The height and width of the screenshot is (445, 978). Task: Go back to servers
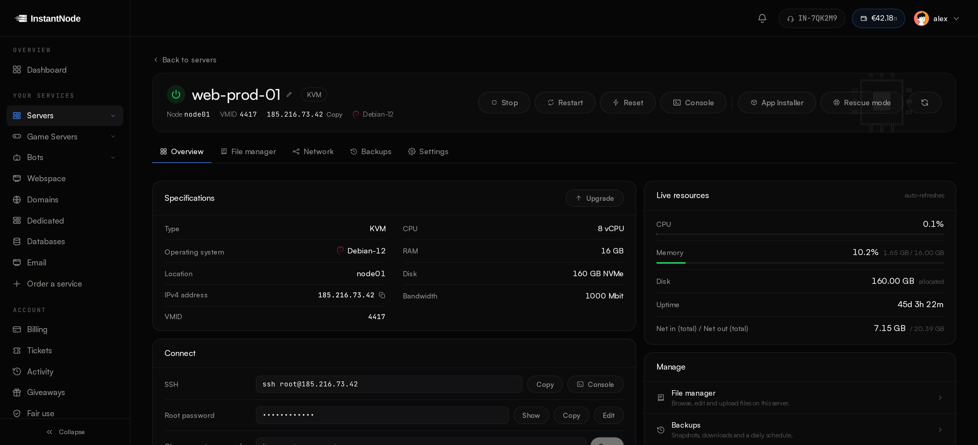(x=185, y=60)
